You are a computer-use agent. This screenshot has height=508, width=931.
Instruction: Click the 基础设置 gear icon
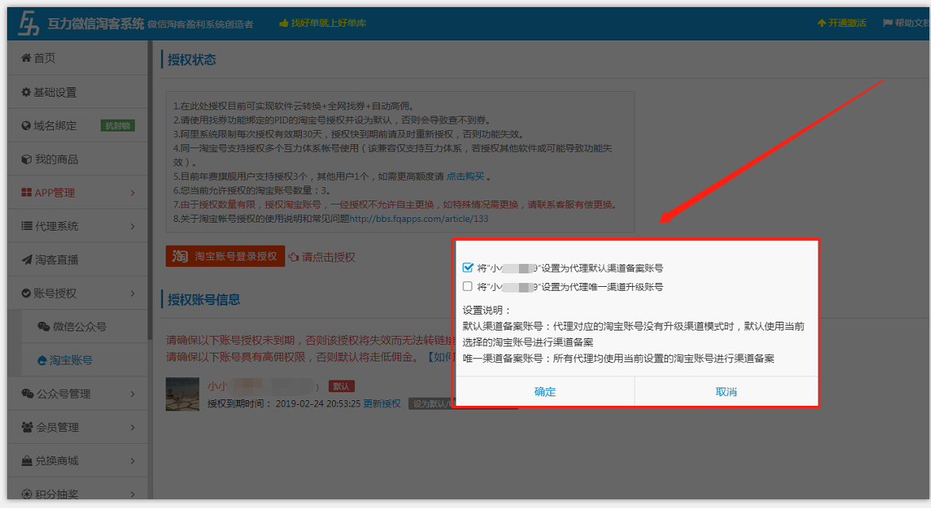(x=26, y=92)
